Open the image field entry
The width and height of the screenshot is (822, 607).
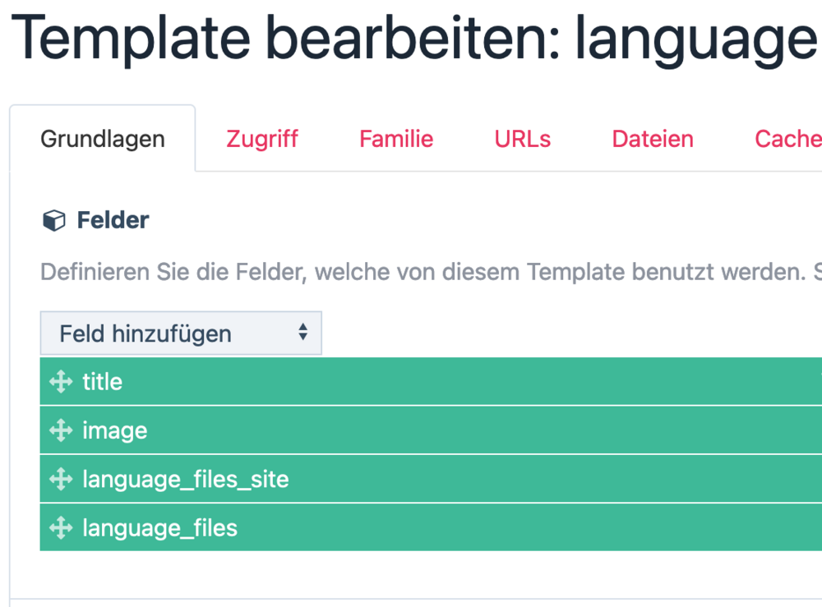115,430
